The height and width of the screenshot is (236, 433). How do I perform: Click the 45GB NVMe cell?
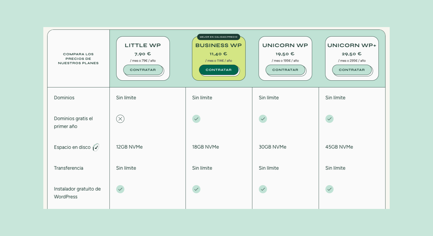click(x=339, y=147)
